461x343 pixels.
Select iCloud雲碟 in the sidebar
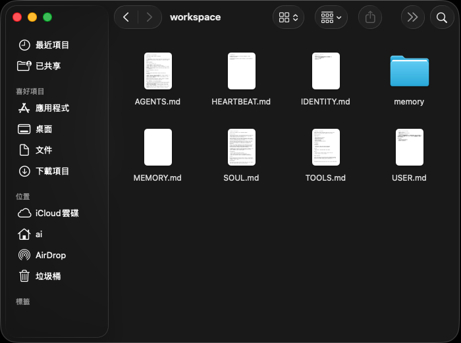click(57, 213)
